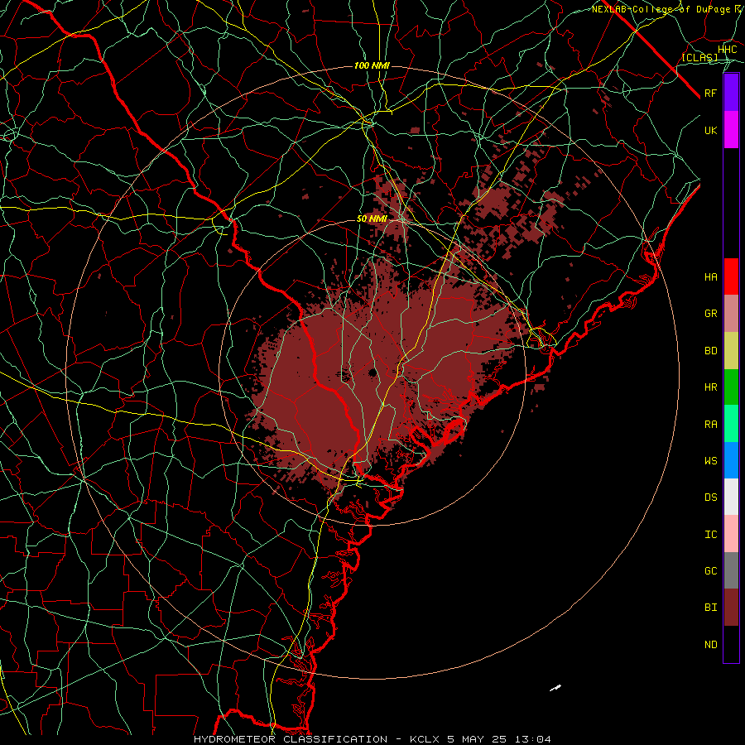Click the RF purple legend swatch
The width and height of the screenshot is (745, 745).
(x=731, y=93)
